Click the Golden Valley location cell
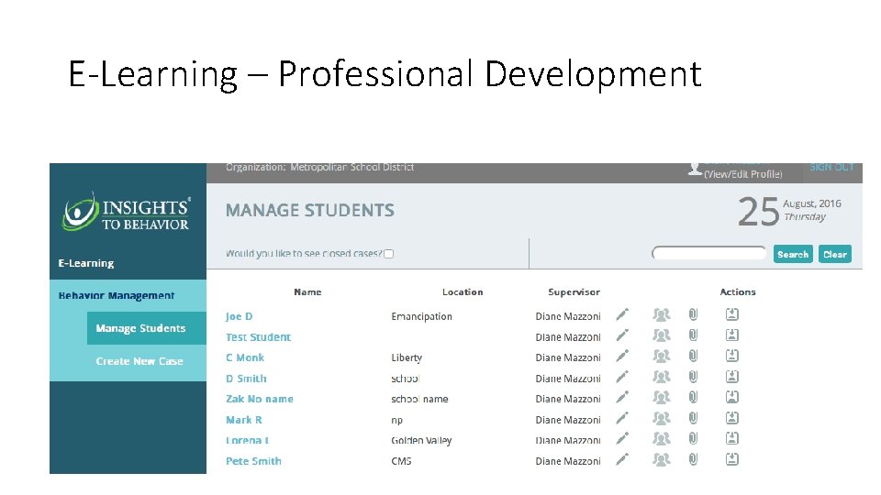The height and width of the screenshot is (495, 881). pos(421,441)
